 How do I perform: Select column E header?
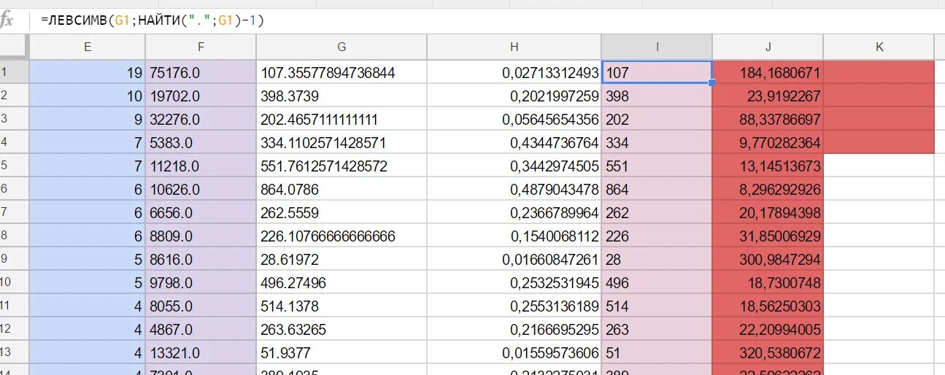click(88, 47)
